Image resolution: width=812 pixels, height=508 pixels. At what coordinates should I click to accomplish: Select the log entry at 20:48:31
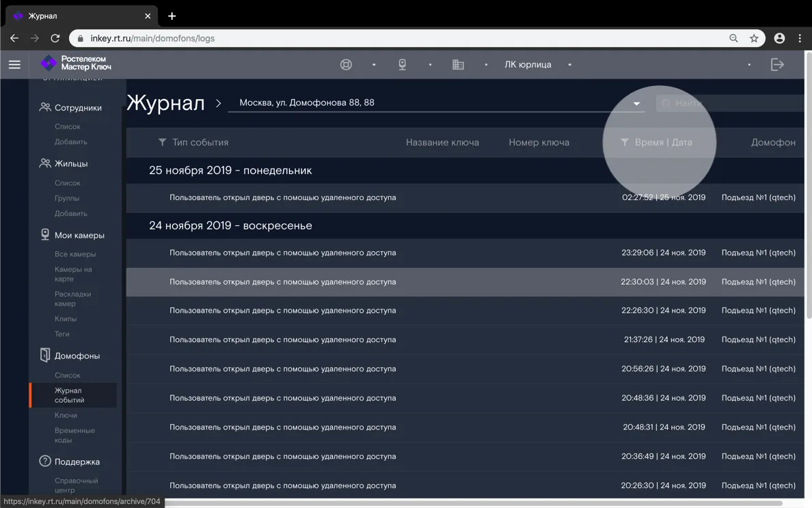(465, 427)
